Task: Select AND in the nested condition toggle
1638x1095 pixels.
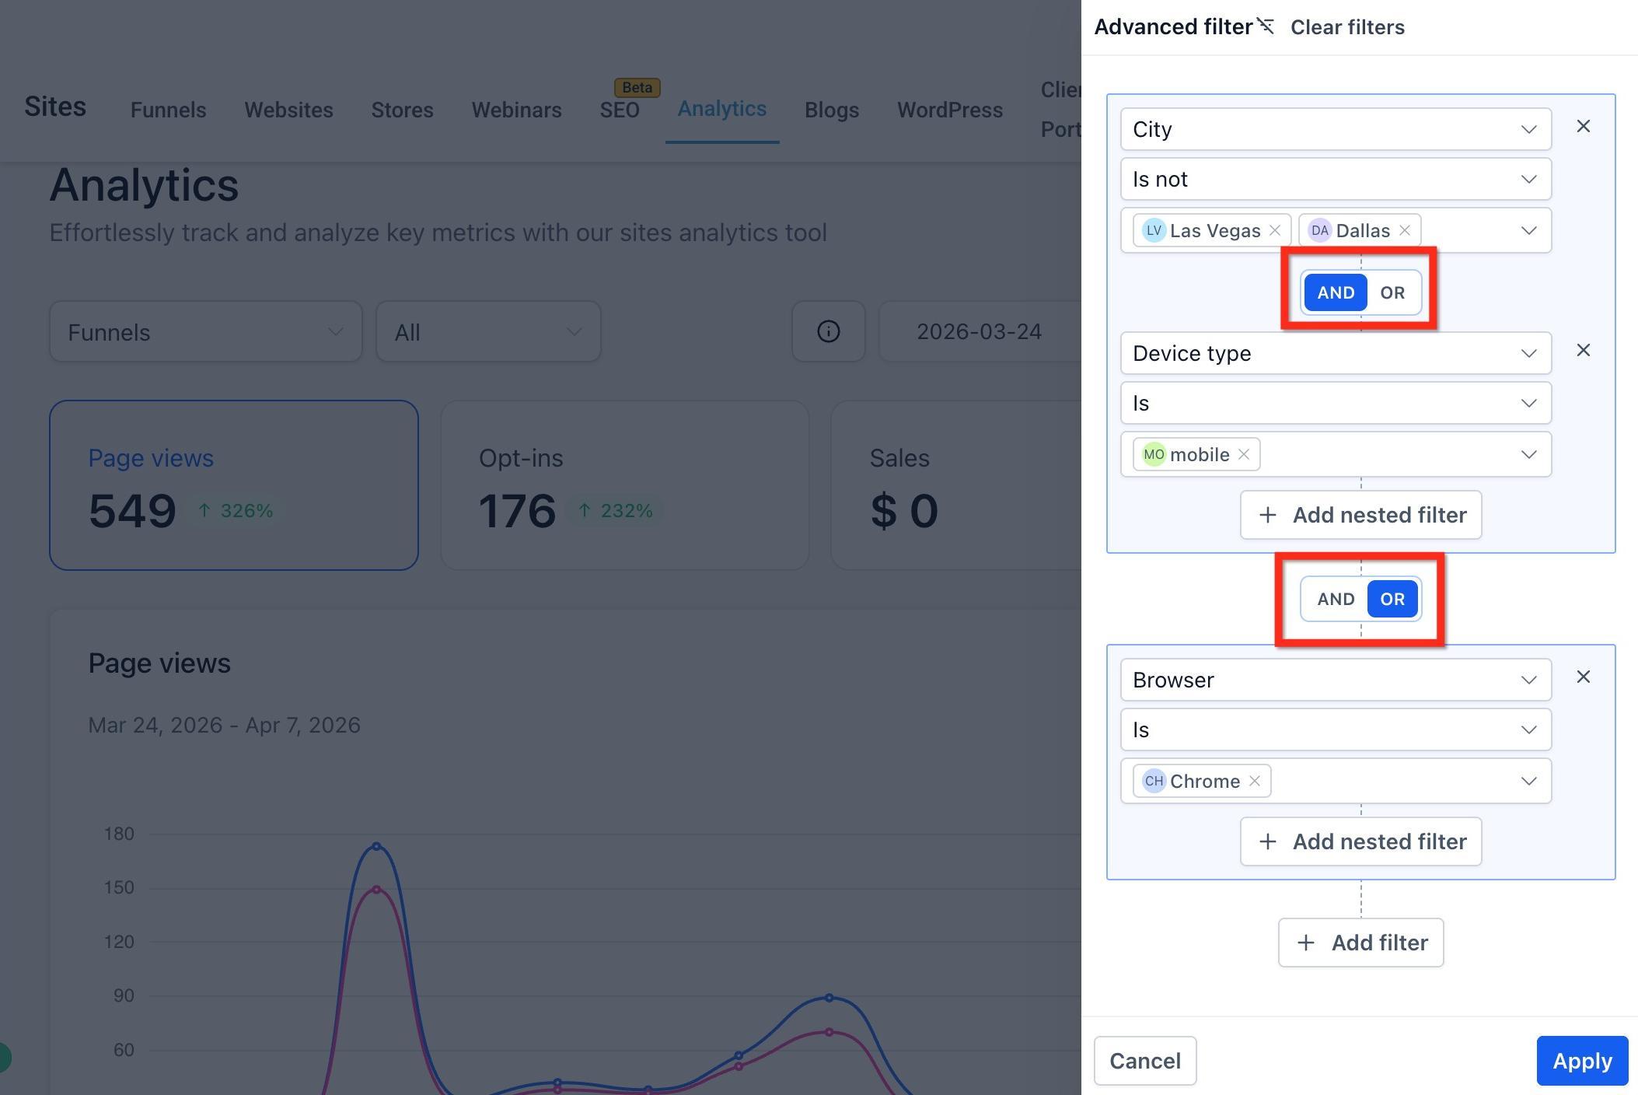Action: (1336, 292)
